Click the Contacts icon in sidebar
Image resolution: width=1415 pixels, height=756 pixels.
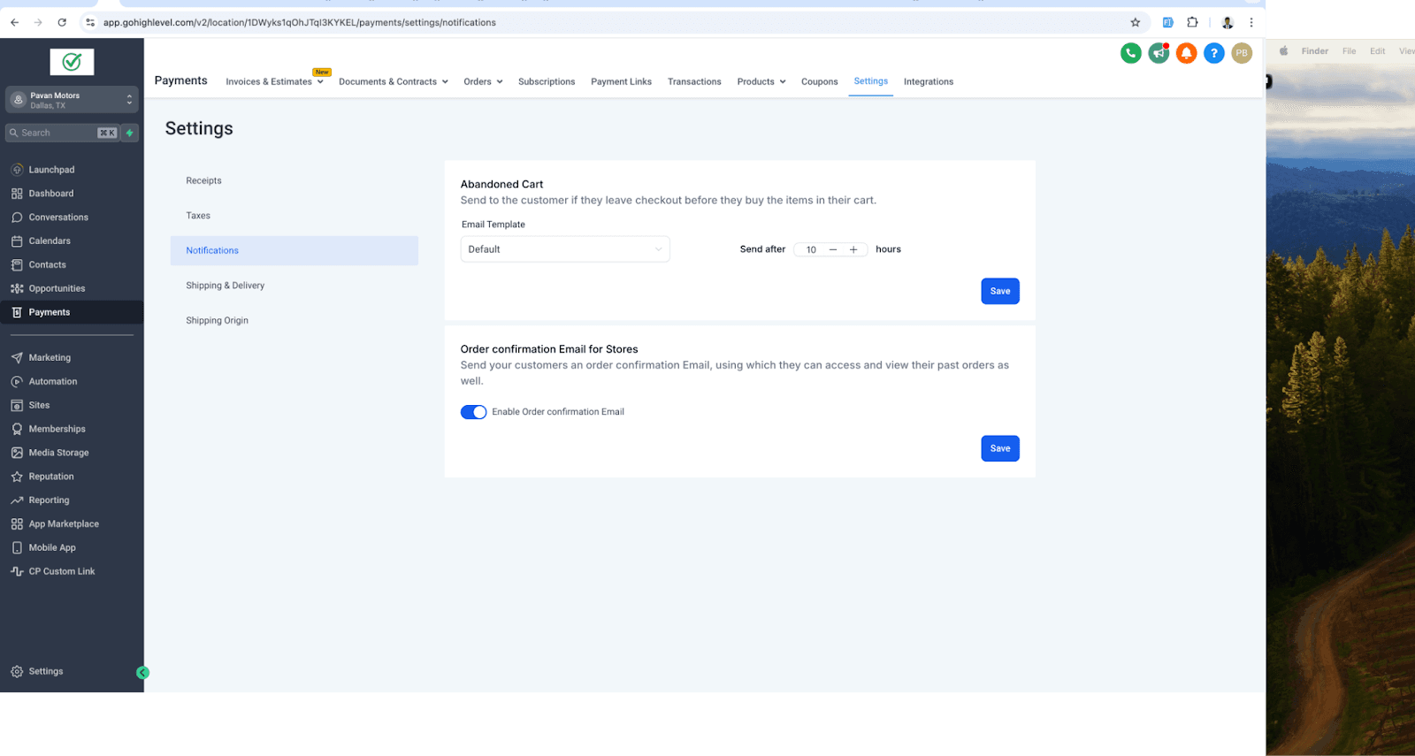(x=17, y=264)
